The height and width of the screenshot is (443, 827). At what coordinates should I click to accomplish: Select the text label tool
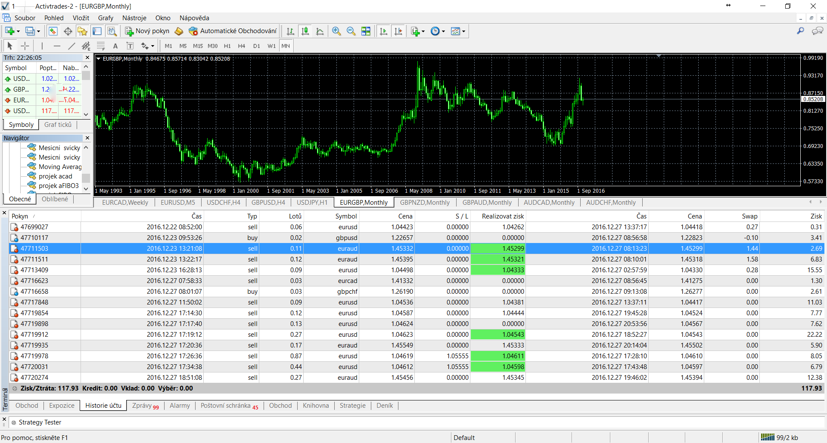coord(130,46)
